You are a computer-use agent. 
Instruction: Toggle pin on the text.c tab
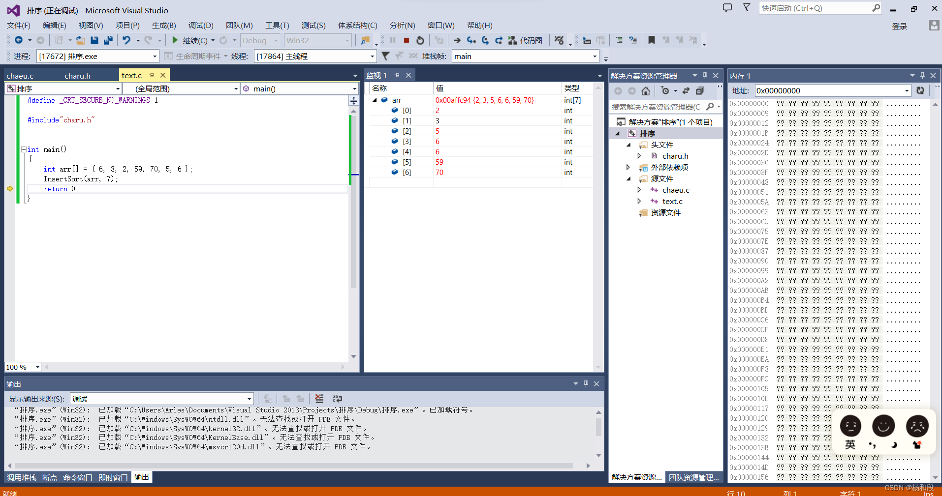click(x=151, y=75)
